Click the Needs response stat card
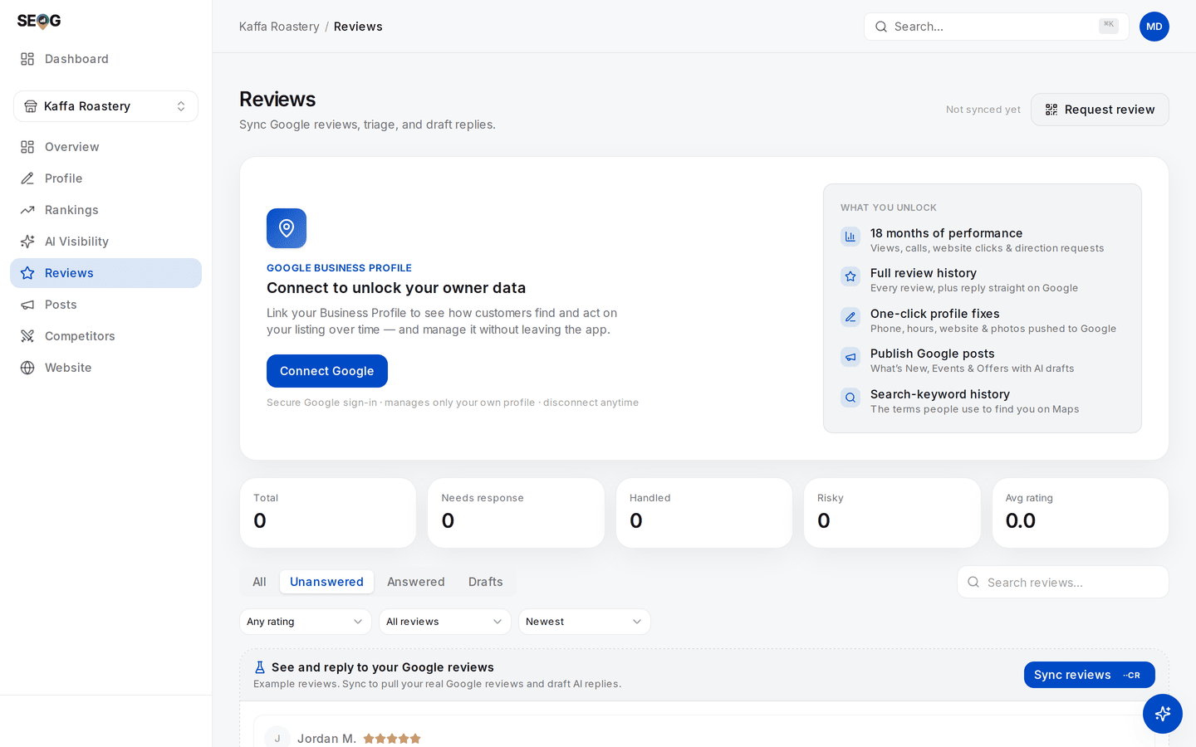The image size is (1196, 747). pos(516,513)
